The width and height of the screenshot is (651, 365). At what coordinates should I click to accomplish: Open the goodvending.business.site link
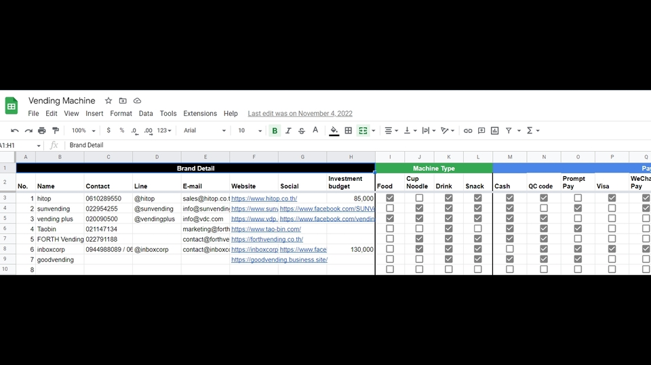tap(279, 259)
